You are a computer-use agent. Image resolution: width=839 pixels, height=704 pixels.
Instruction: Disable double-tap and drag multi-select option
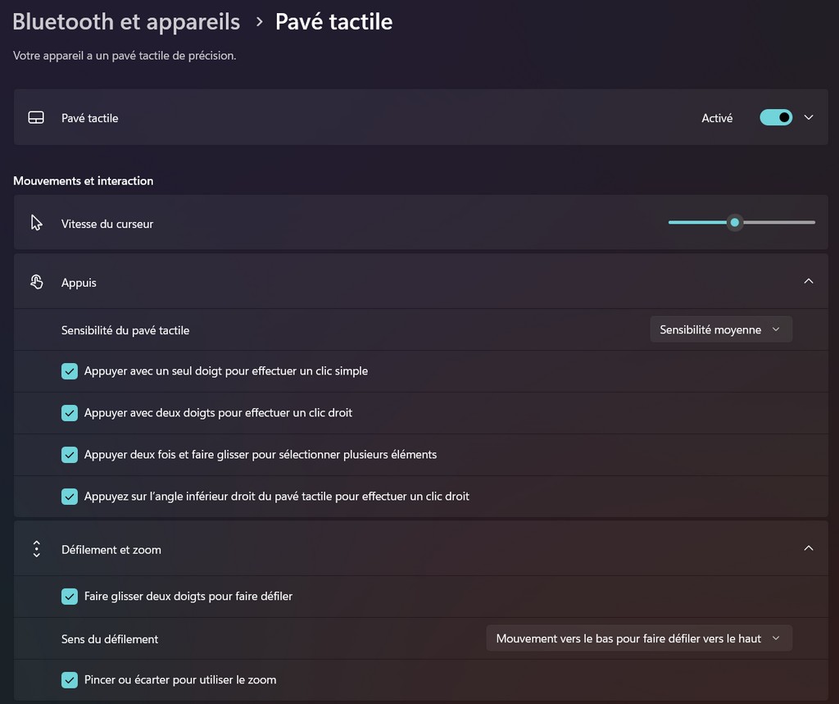pos(70,455)
